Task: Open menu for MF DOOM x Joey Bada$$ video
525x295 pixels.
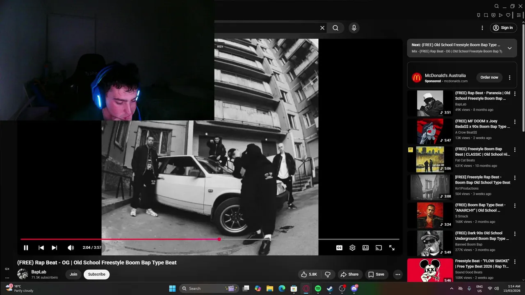Action: (x=515, y=122)
